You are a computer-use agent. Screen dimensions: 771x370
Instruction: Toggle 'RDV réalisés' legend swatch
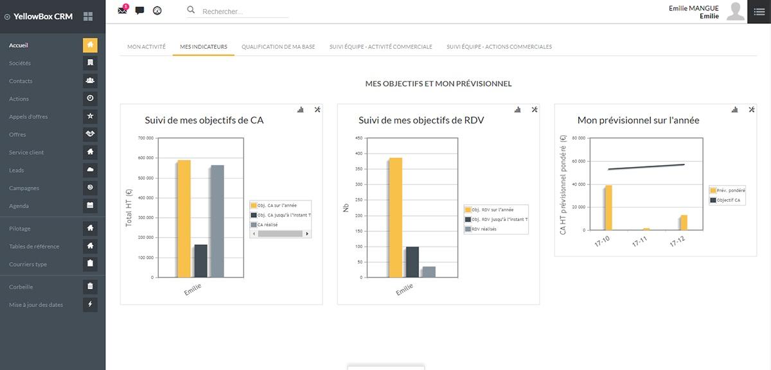(468, 229)
